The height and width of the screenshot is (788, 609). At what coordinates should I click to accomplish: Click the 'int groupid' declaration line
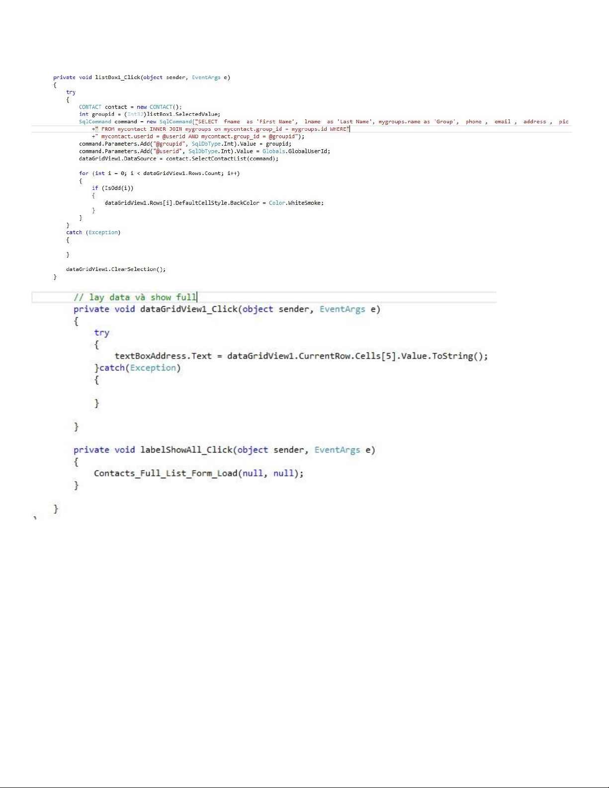(x=150, y=114)
